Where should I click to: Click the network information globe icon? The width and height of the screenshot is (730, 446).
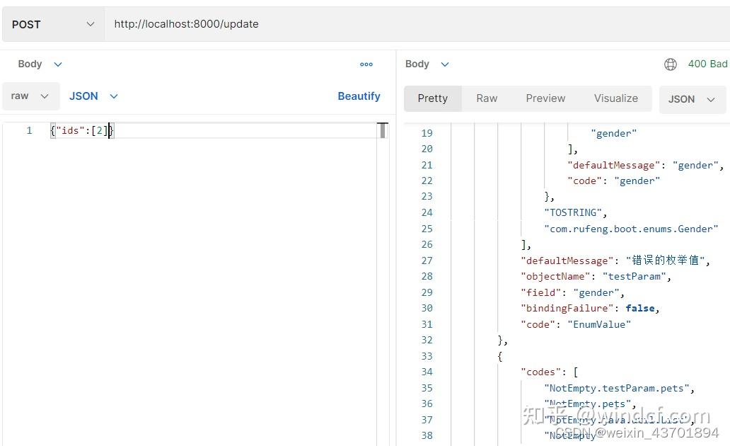coord(670,64)
